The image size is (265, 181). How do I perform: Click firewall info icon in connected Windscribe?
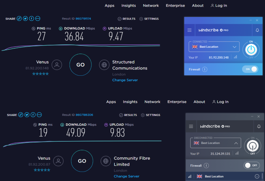coord(204,69)
